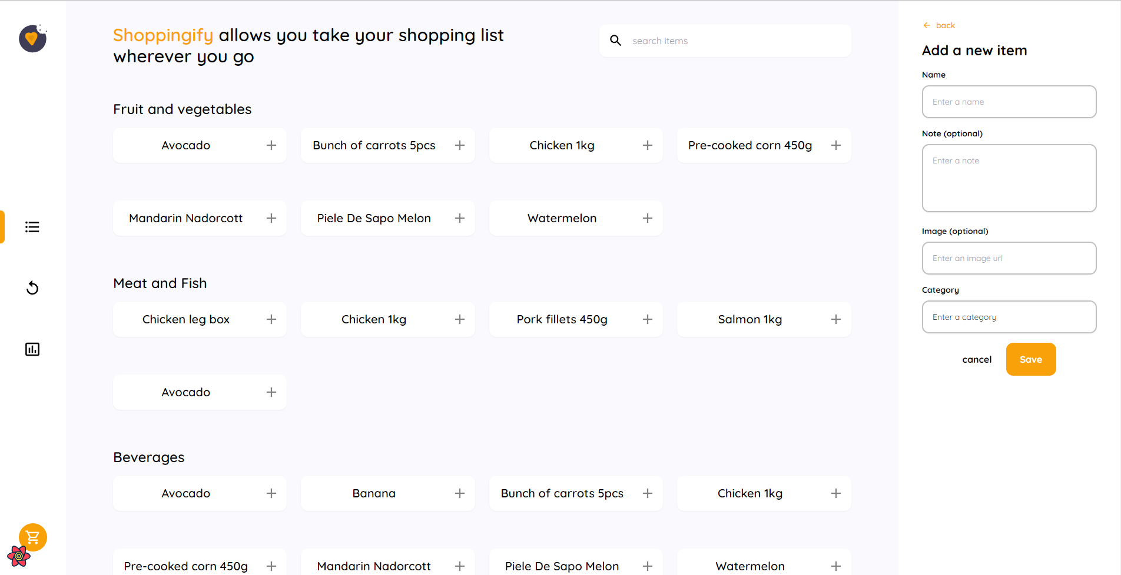Open the Enter a category combo box

1009,317
